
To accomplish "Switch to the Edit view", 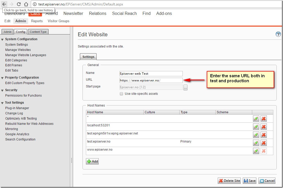I will 7,21.
